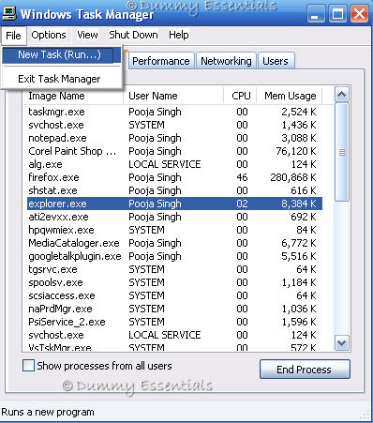Choose Exit Task Manager menu entry
This screenshot has height=423, width=373.
click(x=62, y=79)
